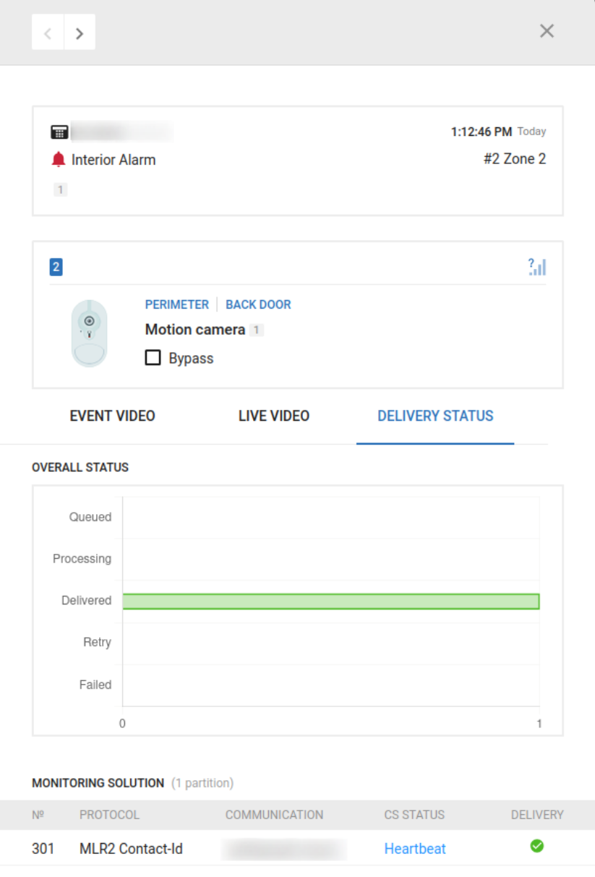The width and height of the screenshot is (595, 877).
Task: Click the panel keypad icon
Action: [59, 132]
